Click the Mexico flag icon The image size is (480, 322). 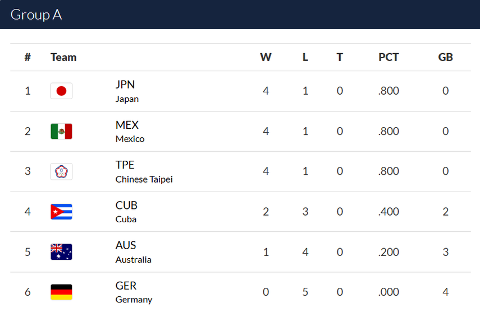[61, 132]
